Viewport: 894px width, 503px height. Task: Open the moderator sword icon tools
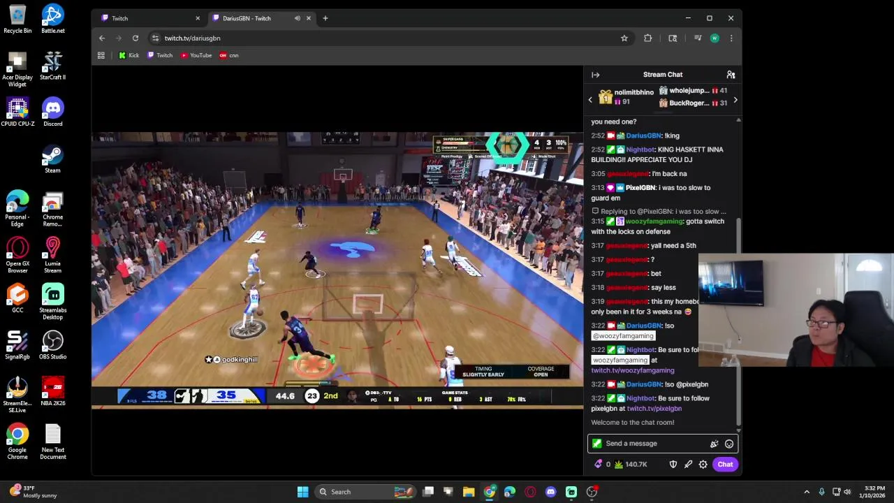(x=688, y=465)
